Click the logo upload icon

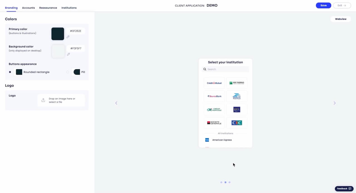coord(43,100)
